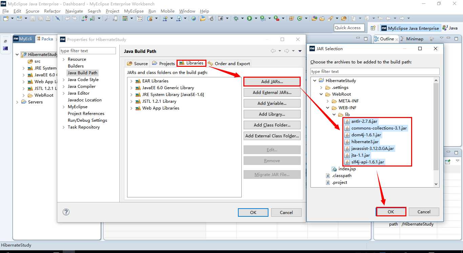
Task: Close the Outline tab with its X
Action: click(x=397, y=39)
